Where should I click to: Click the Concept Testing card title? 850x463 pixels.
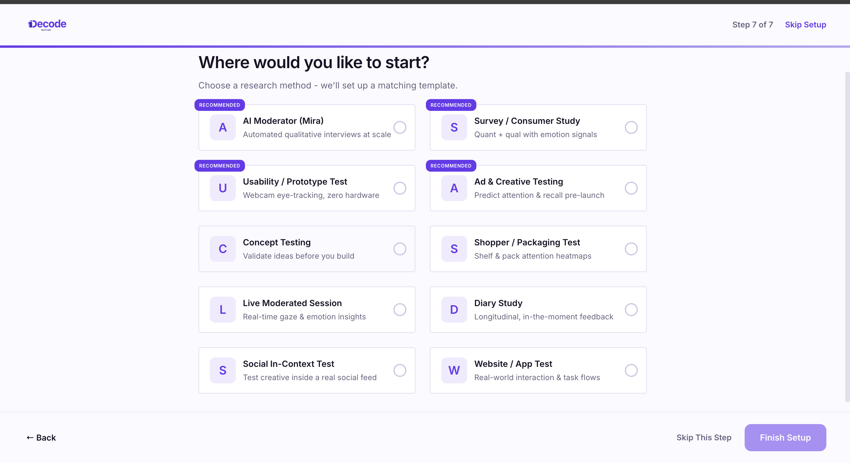pyautogui.click(x=277, y=242)
